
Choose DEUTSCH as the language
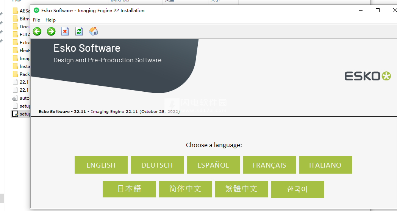[x=157, y=165]
